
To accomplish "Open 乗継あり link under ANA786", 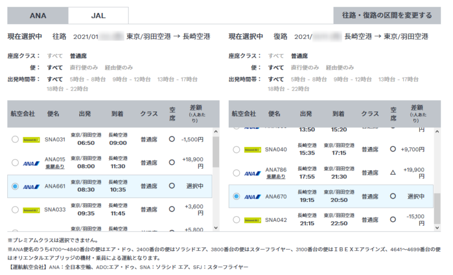I will pos(276,177).
